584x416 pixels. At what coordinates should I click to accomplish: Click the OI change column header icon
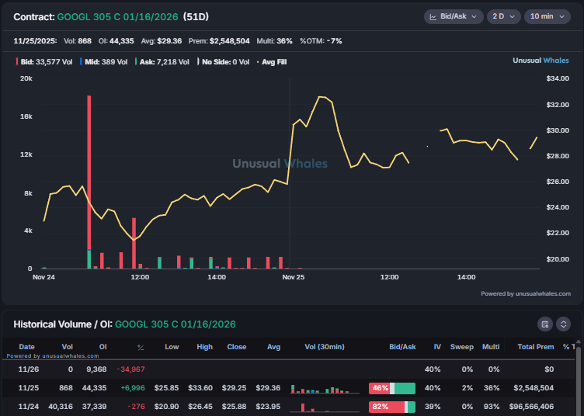tap(141, 348)
